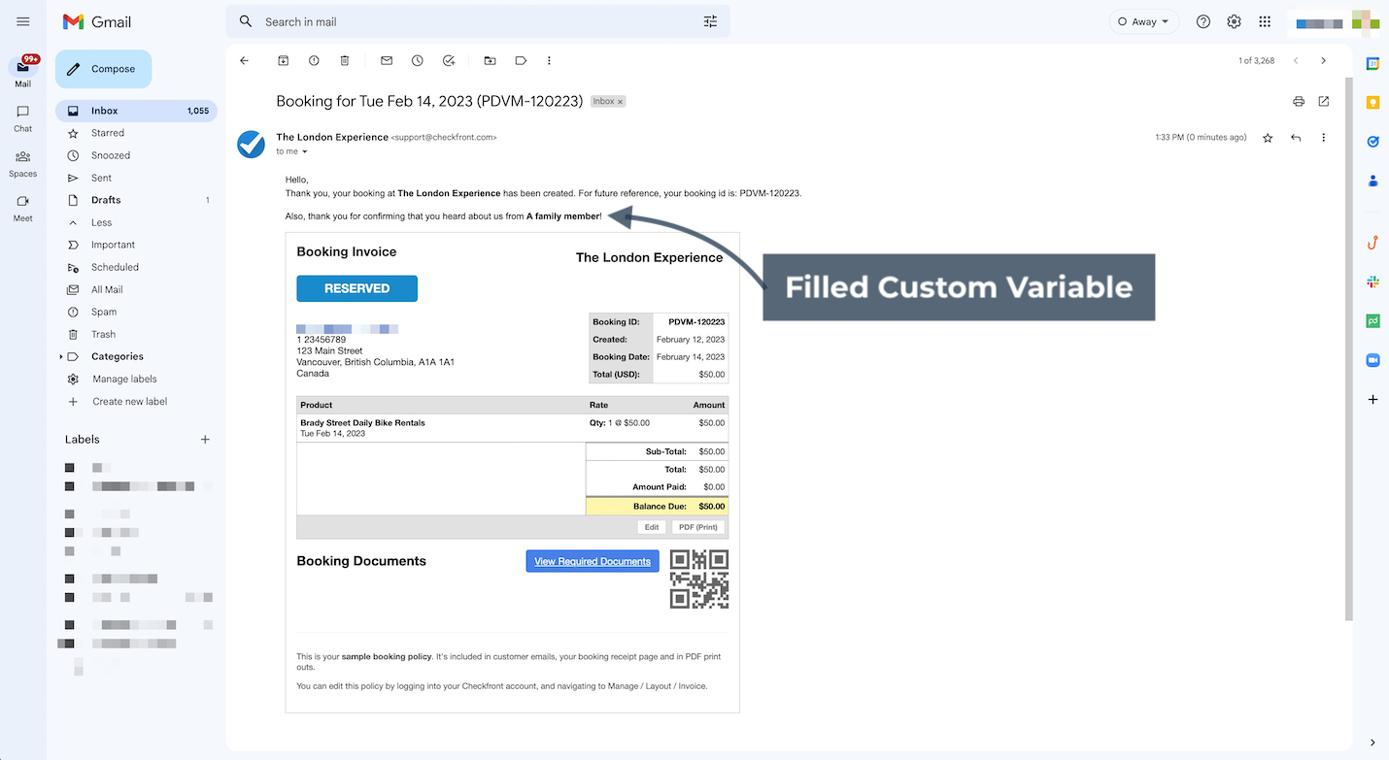
Task: Open Google apps grid
Action: (x=1265, y=21)
